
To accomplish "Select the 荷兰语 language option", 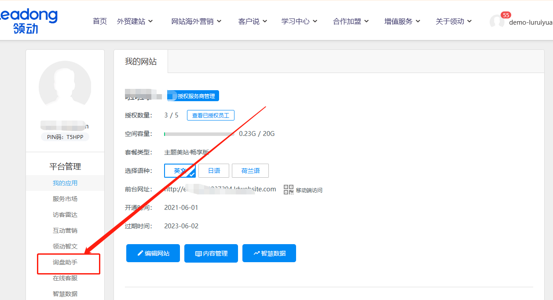I will (x=250, y=171).
